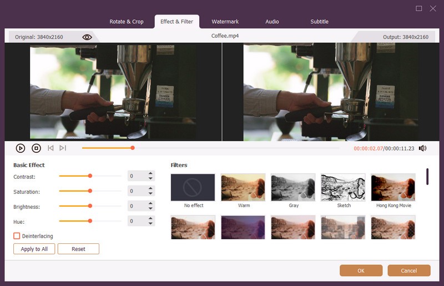Click the Contrast value input field

pyautogui.click(x=138, y=176)
